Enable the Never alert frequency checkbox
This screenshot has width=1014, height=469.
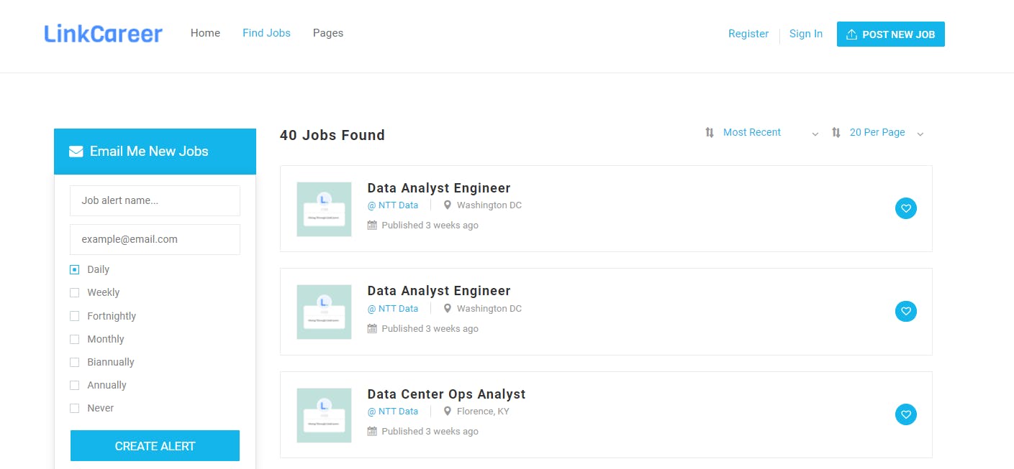pos(74,408)
